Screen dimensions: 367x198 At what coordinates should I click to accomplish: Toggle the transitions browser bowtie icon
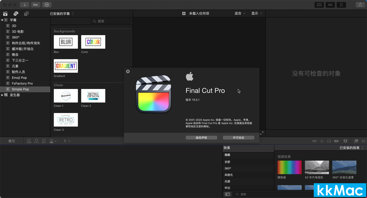tap(363, 141)
